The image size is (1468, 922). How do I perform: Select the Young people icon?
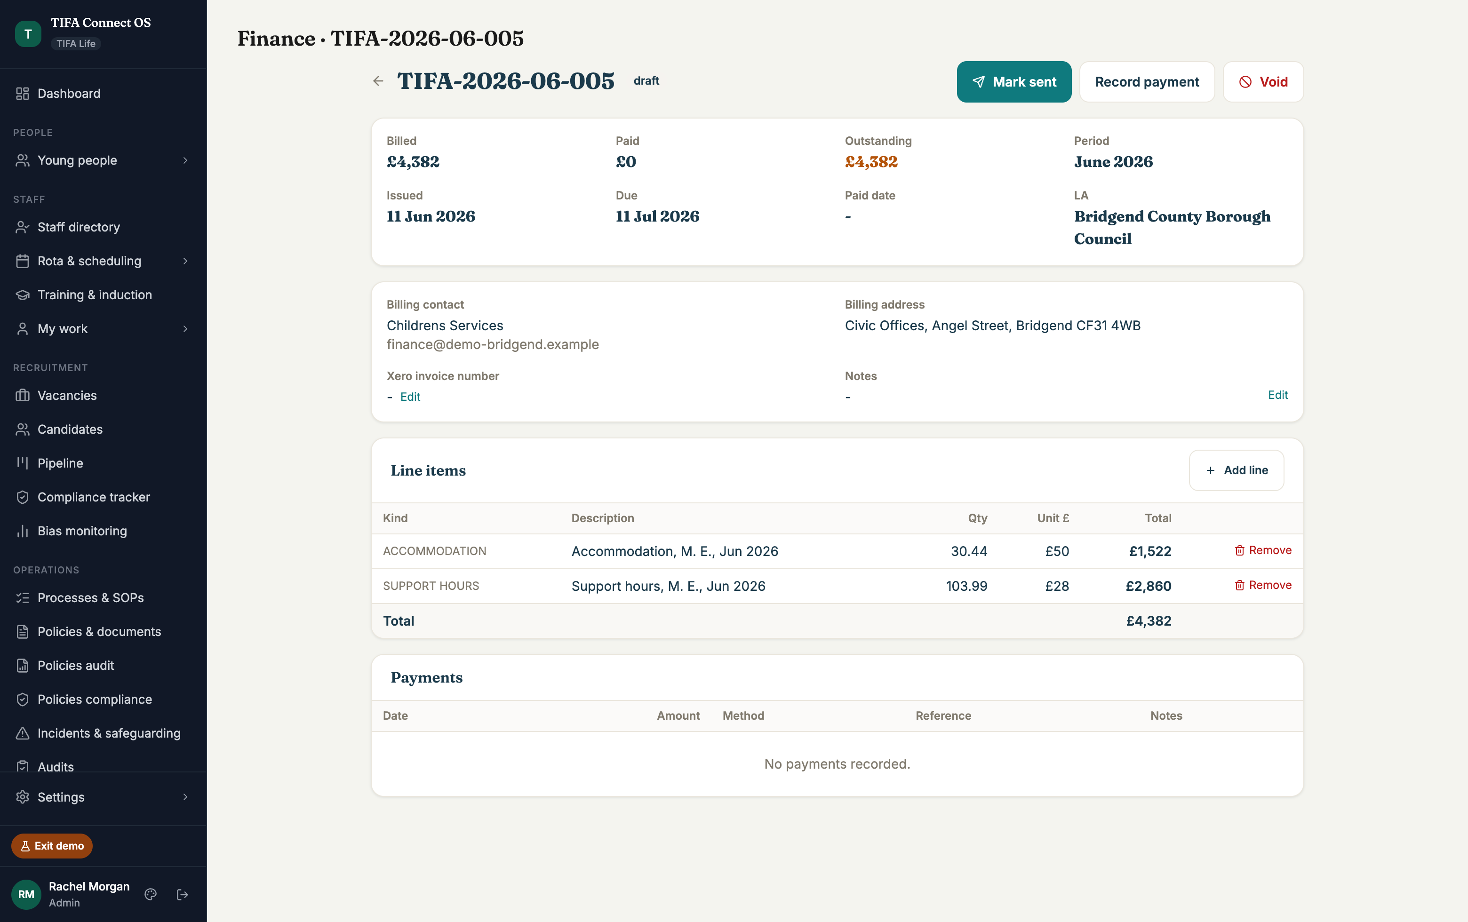pyautogui.click(x=23, y=160)
